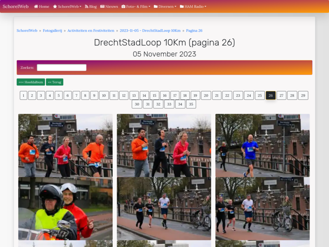Go to page 27
Image resolution: width=329 pixels, height=247 pixels.
[281, 96]
